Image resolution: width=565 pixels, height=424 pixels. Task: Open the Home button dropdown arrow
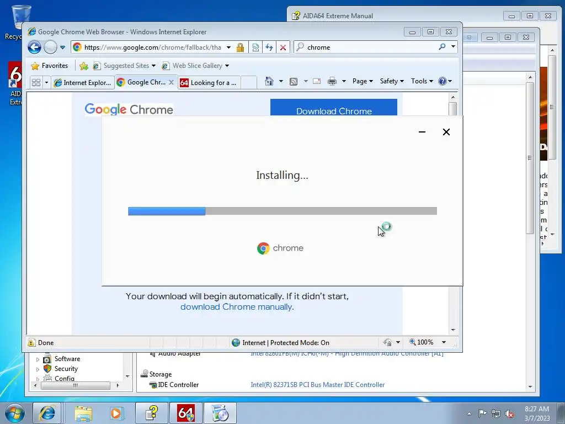(x=281, y=81)
